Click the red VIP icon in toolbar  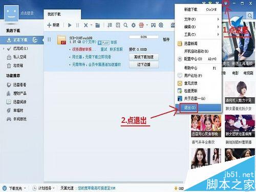(x=141, y=25)
